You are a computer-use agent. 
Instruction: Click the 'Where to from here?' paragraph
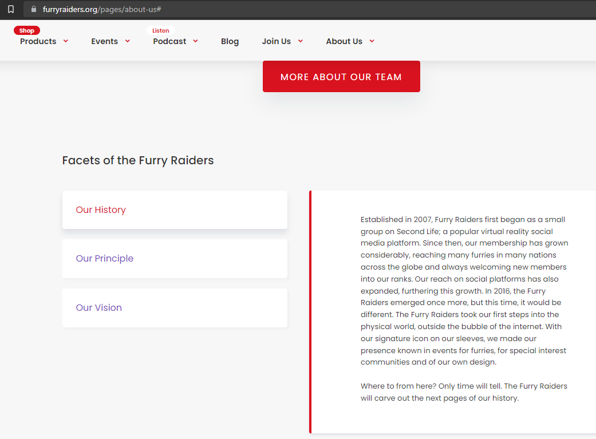point(464,392)
